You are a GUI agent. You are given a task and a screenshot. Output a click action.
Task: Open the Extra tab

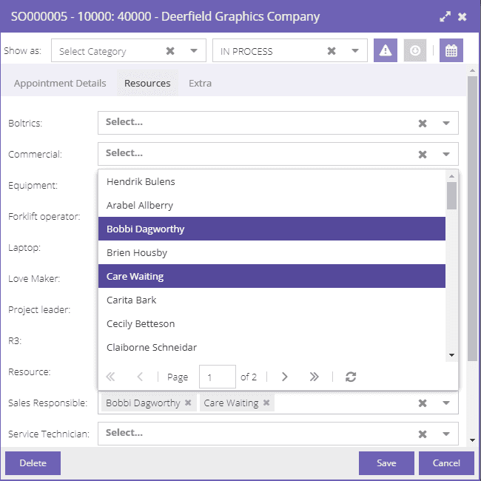[200, 83]
